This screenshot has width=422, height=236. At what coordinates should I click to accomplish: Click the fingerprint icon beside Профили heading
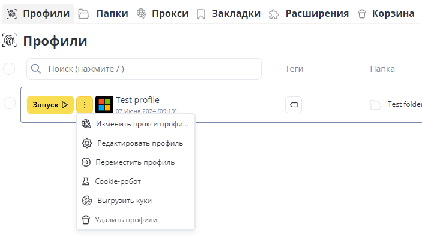[x=10, y=41]
